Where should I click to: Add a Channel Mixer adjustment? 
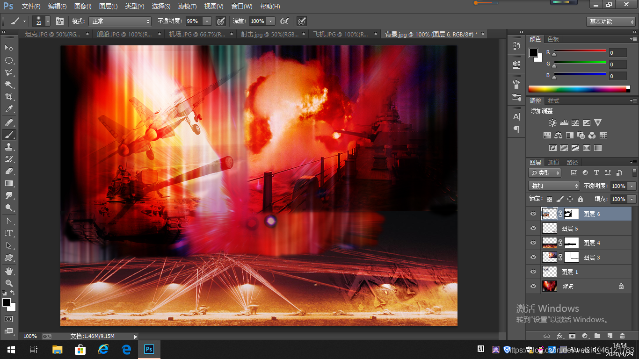click(592, 136)
